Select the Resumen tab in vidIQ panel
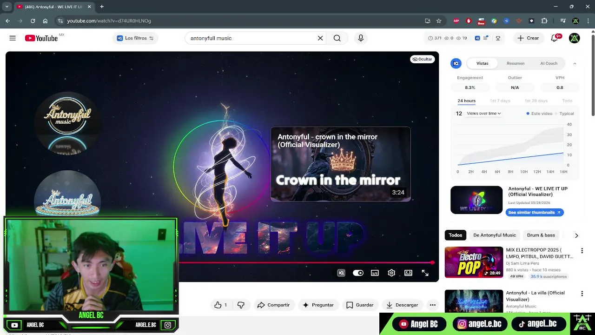The image size is (595, 335). (516, 63)
